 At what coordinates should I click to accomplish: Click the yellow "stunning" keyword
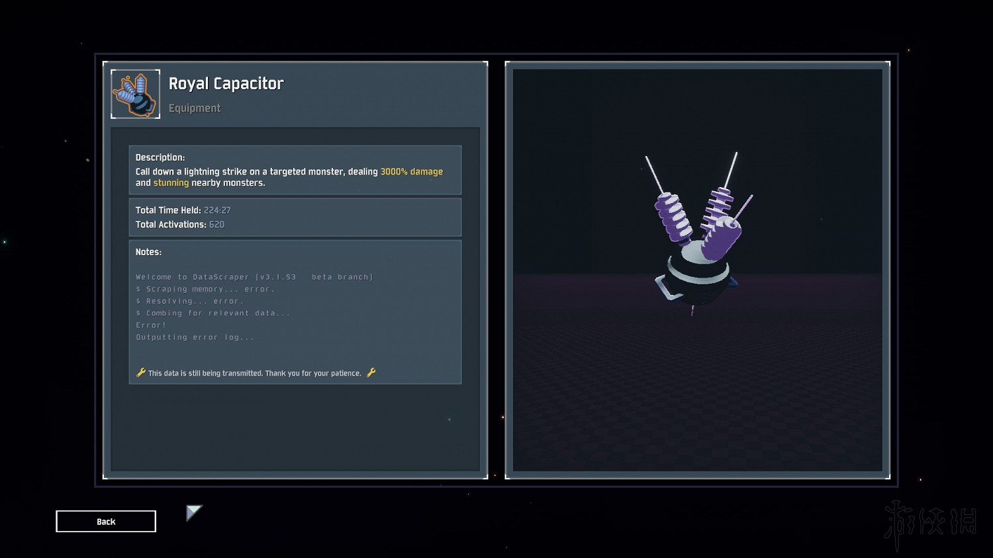pyautogui.click(x=171, y=183)
